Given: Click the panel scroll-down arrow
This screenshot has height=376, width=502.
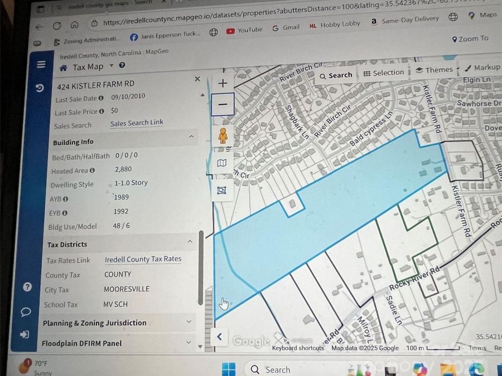Looking at the screenshot, I should tap(200, 346).
